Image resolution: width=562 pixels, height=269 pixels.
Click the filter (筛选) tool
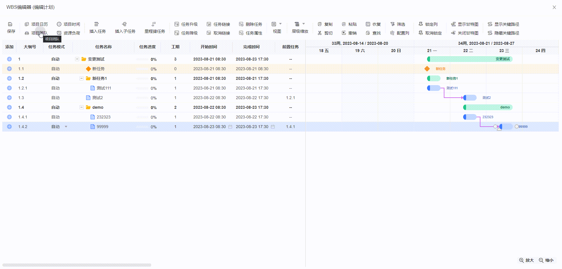398,24
